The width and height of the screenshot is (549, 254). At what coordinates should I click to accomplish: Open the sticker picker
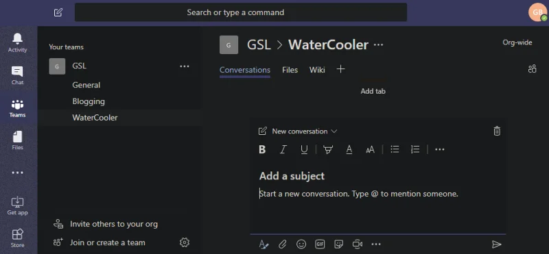[x=338, y=244]
